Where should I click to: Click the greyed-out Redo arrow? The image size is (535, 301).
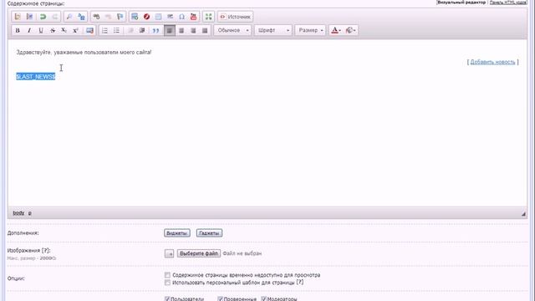(x=54, y=17)
